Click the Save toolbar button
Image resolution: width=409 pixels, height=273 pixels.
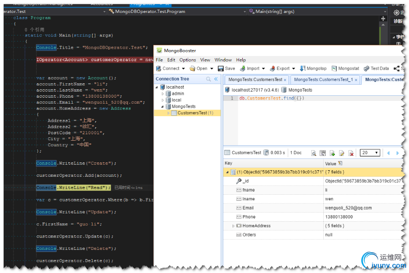pyautogui.click(x=227, y=68)
